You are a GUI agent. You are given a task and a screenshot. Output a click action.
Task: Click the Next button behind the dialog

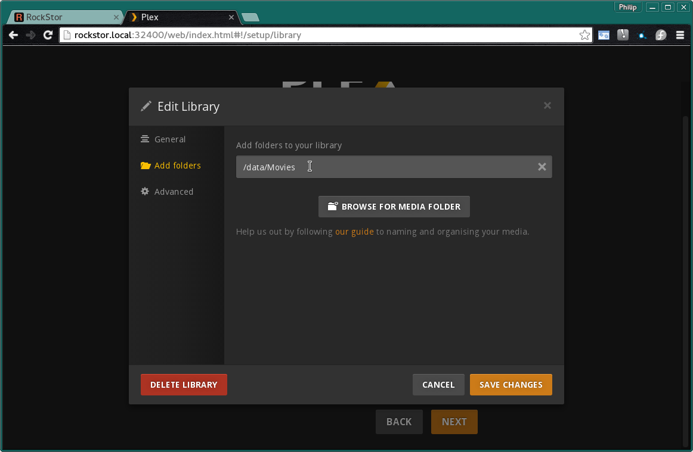454,422
